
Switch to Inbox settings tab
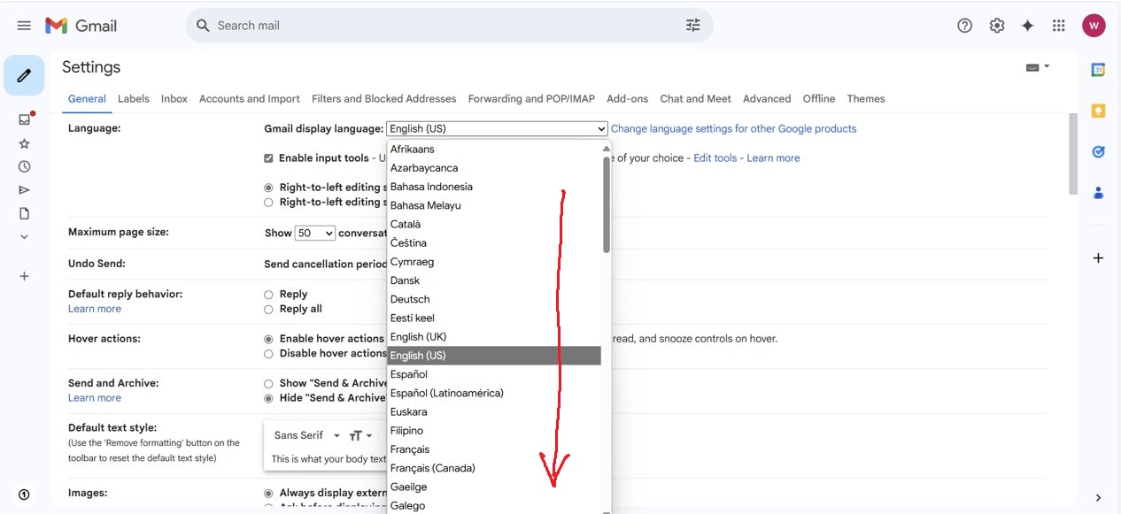point(174,99)
